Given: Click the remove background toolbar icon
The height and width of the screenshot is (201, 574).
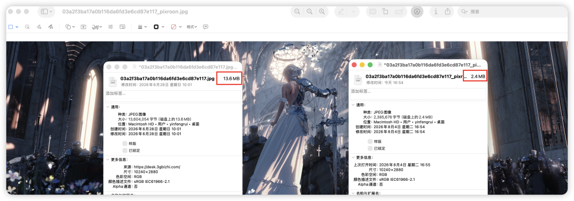Looking at the screenshot, I should [373, 12].
